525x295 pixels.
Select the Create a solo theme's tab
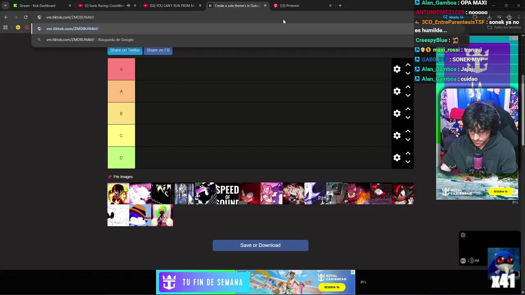coord(237,6)
